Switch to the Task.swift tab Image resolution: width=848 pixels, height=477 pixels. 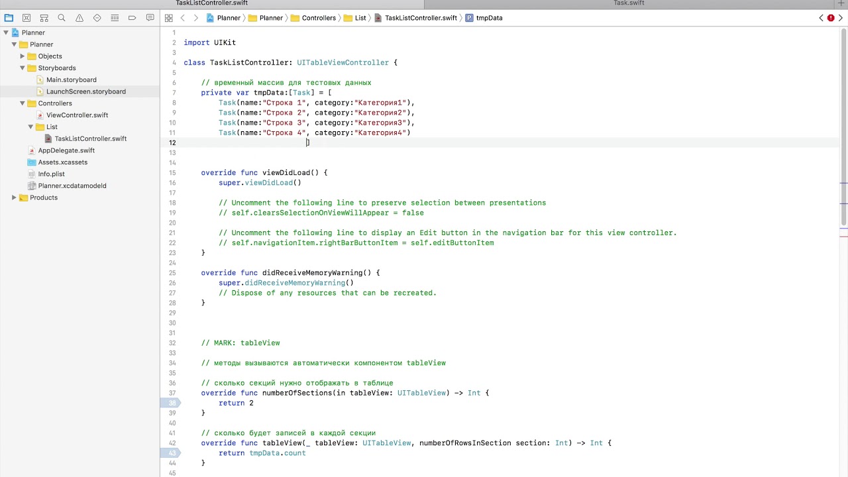click(629, 3)
